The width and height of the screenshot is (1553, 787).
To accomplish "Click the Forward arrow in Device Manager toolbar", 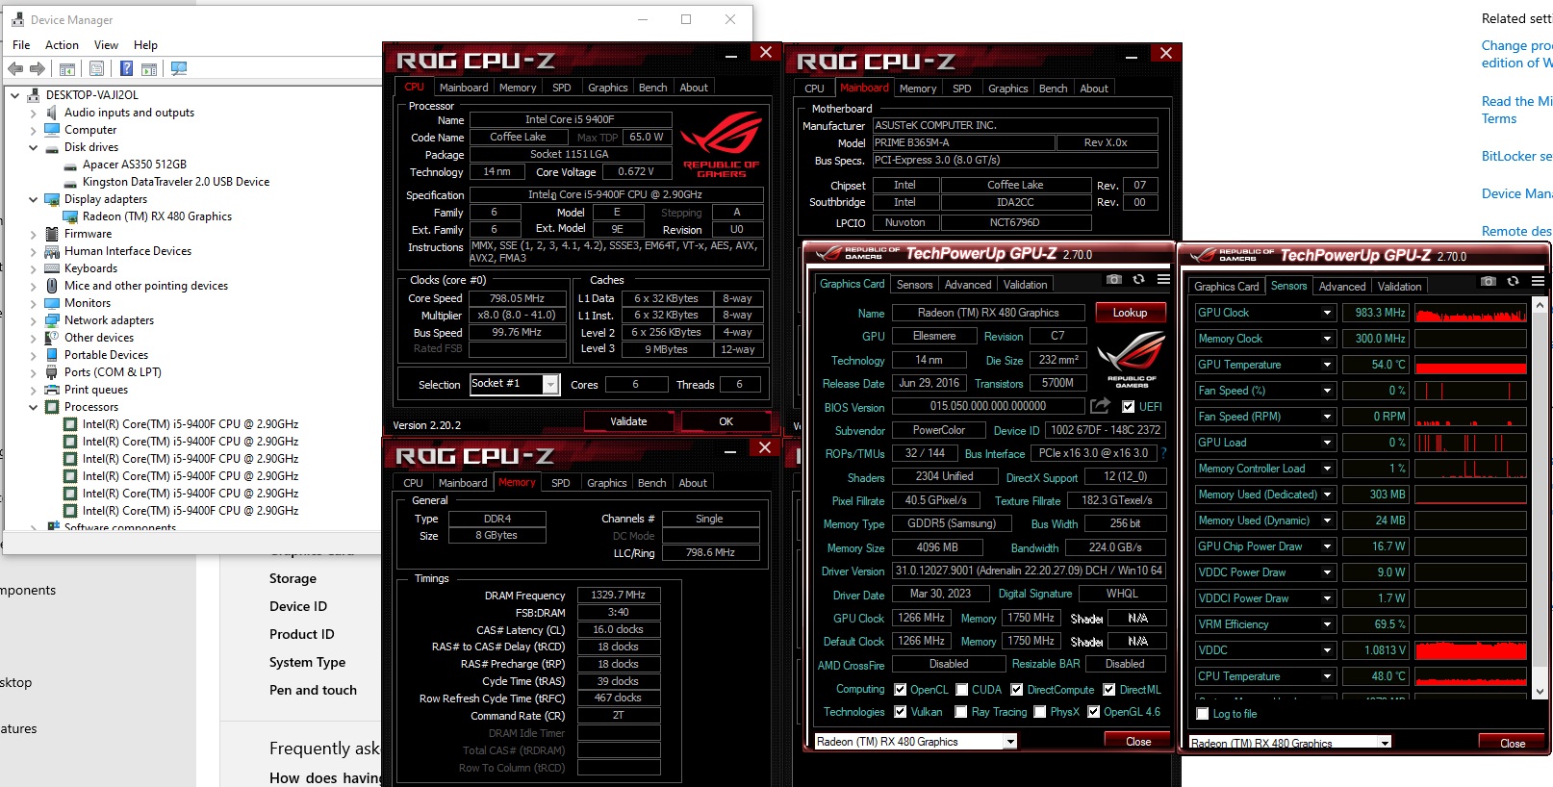I will [x=38, y=68].
